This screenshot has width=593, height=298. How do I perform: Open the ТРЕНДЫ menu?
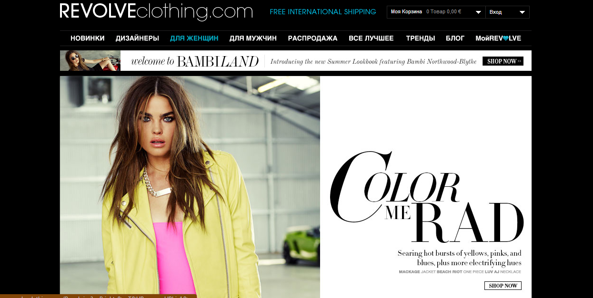[x=420, y=38]
